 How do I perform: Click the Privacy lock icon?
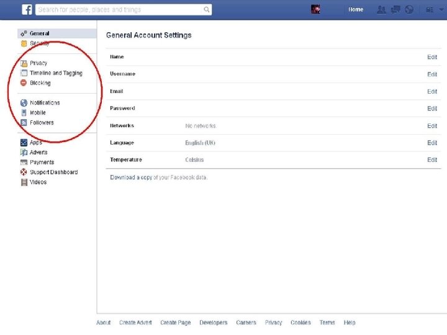tap(24, 63)
